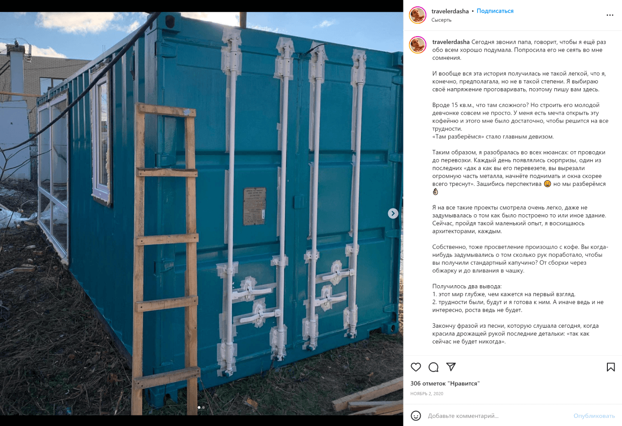Like the post with the heart icon
The width and height of the screenshot is (622, 426).
(x=416, y=367)
